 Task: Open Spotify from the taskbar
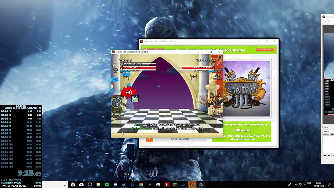click(107, 185)
